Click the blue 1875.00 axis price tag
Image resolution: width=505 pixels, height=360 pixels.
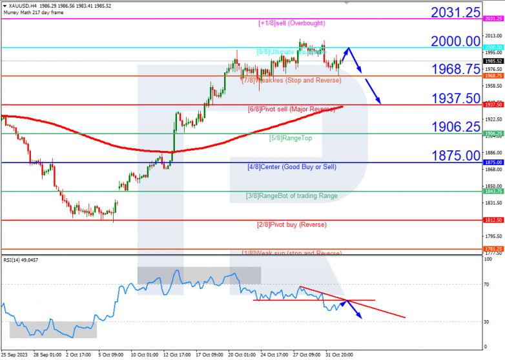[x=493, y=162]
